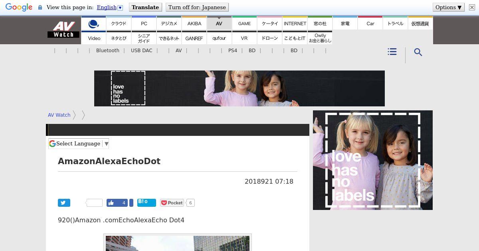Viewport: 479px width, 251px height.
Task: Show the Twitter share count box
Action: click(x=94, y=203)
